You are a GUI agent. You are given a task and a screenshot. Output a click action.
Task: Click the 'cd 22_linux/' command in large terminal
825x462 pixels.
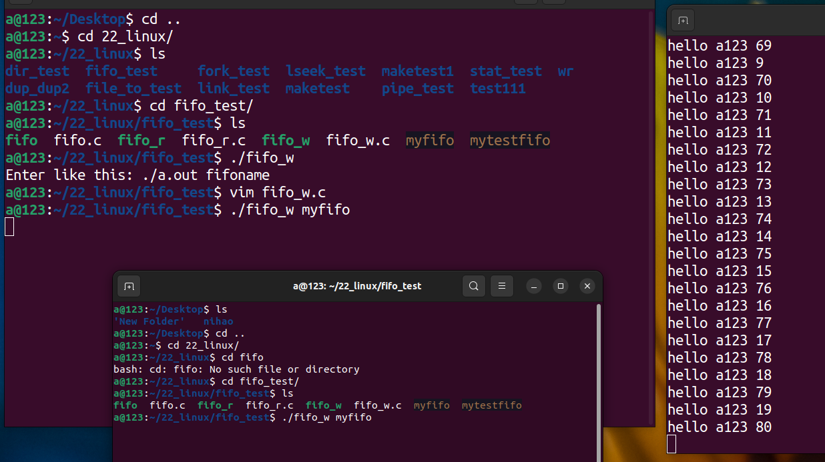click(125, 37)
